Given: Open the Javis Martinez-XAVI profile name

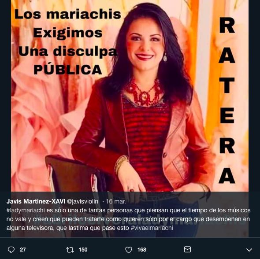Looking at the screenshot, I should coord(36,201).
